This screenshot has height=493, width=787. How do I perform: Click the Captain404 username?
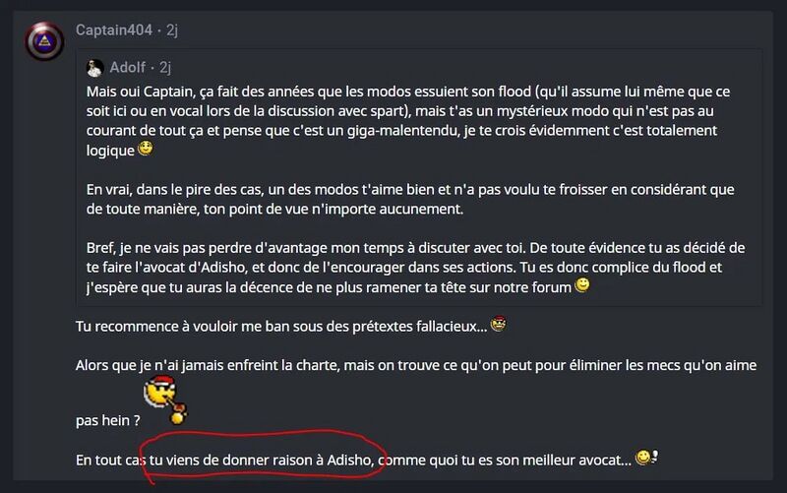click(114, 31)
